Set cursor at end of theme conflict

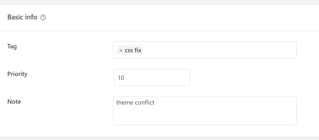155,102
